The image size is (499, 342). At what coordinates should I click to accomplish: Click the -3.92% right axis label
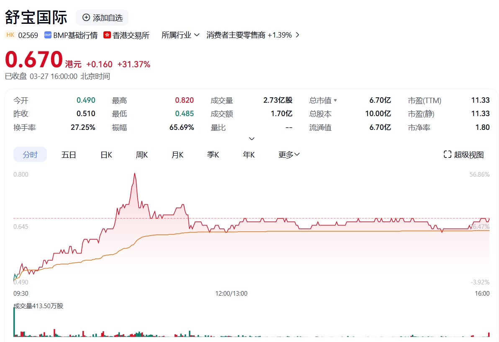coord(480,282)
